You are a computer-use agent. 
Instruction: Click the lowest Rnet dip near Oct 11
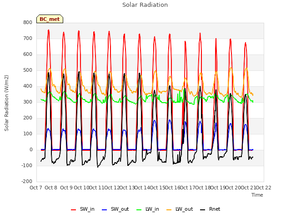click(x=98, y=167)
